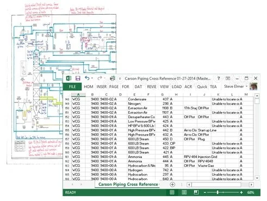Select the row 157 header
The width and height of the screenshot is (267, 201).
pyautogui.click(x=67, y=139)
